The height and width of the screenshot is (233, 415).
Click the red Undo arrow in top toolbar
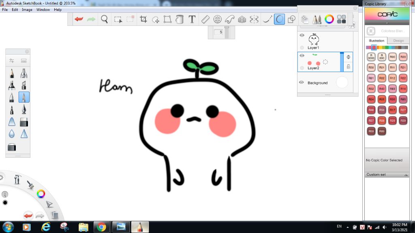click(79, 19)
